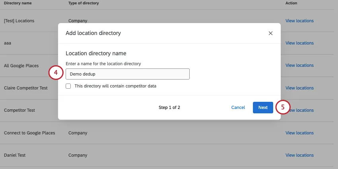Click the Next button
338x169 pixels.
(x=263, y=107)
